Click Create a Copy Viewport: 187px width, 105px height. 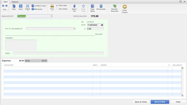click(39, 6)
